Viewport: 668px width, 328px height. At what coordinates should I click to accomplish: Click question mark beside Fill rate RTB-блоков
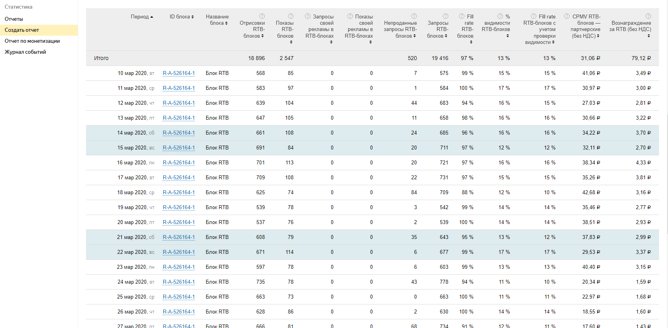click(462, 16)
